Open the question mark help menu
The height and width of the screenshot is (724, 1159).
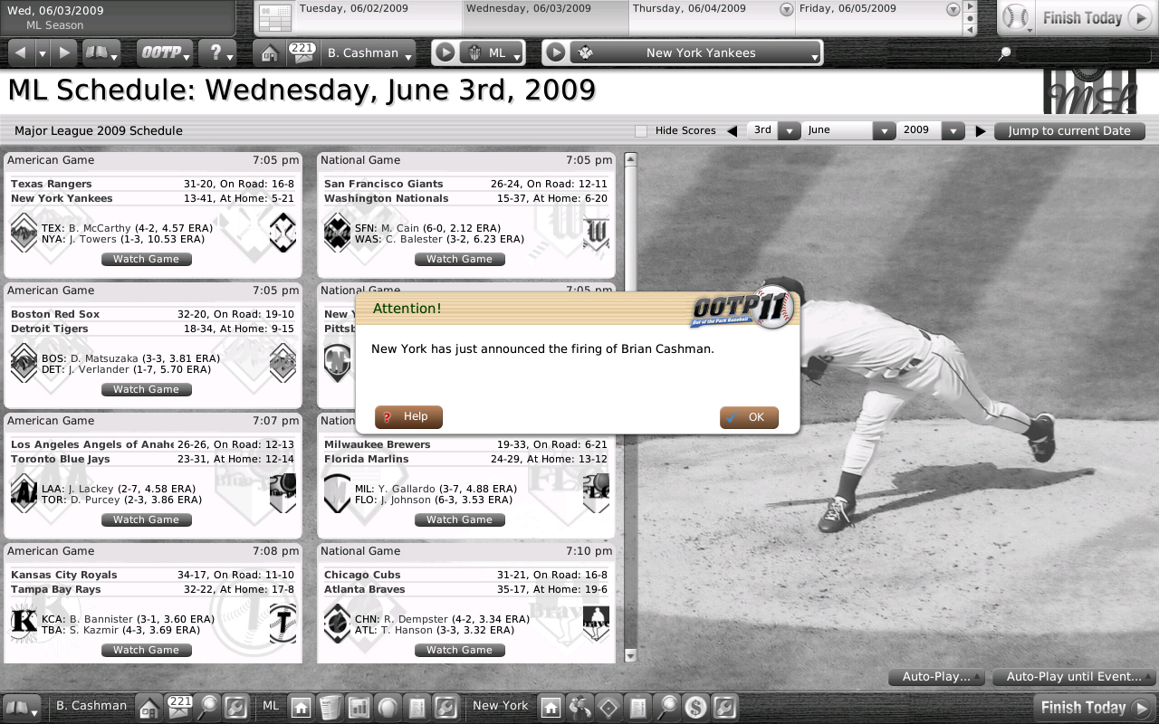tap(218, 53)
